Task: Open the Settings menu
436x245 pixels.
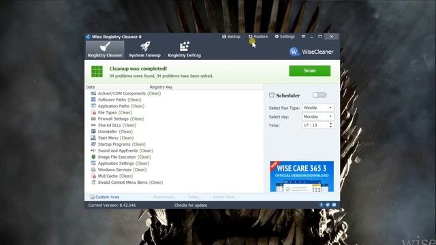Action: point(285,36)
